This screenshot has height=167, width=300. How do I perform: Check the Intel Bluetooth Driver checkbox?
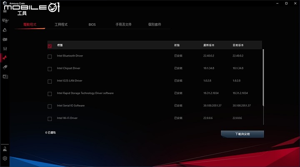[x=50, y=56]
